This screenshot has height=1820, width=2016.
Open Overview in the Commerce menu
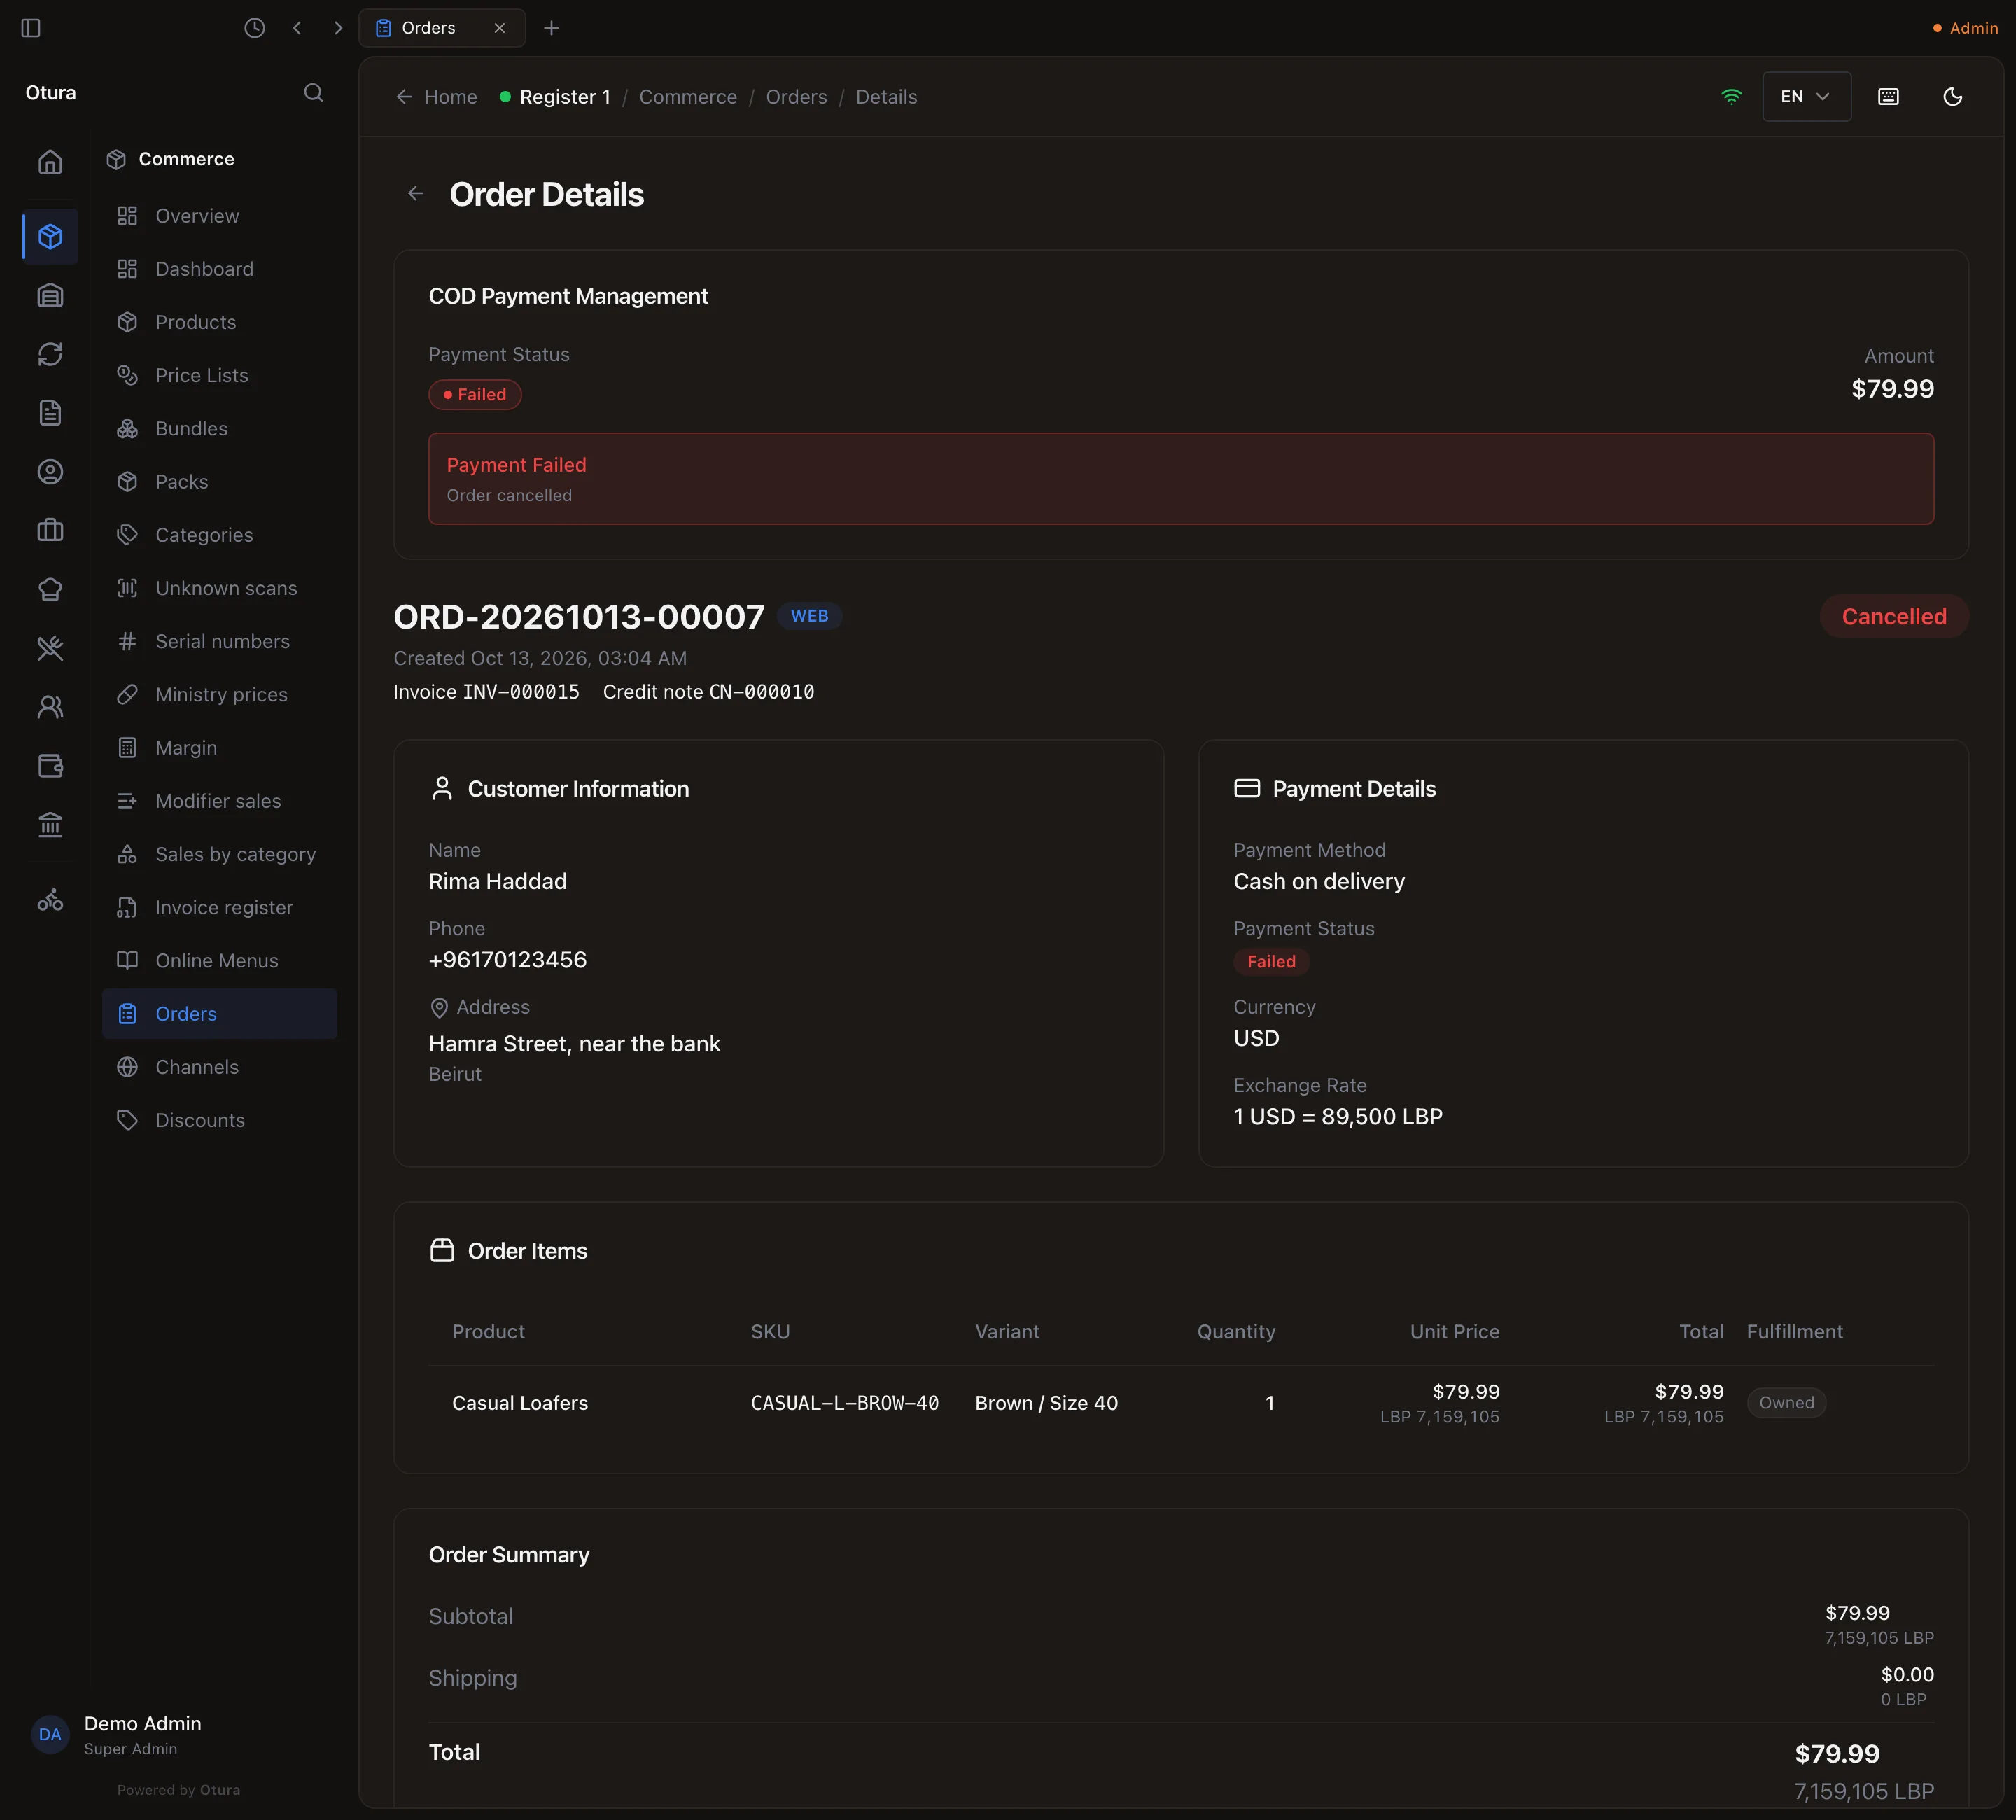click(220, 216)
